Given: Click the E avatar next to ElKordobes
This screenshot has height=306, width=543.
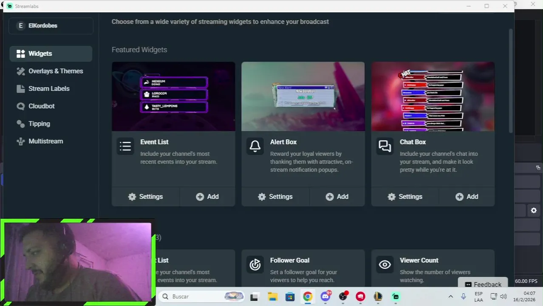Looking at the screenshot, I should (x=20, y=25).
